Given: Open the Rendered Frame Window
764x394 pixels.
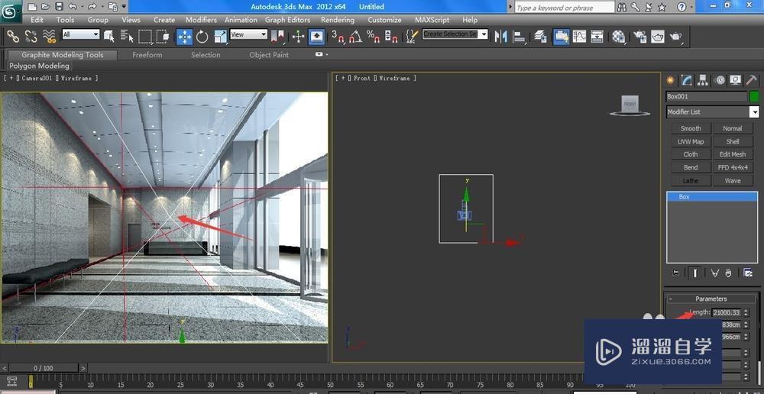Looking at the screenshot, I should [x=657, y=37].
